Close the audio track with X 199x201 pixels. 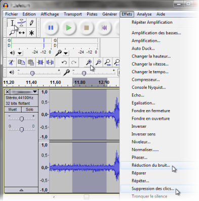click(x=8, y=92)
